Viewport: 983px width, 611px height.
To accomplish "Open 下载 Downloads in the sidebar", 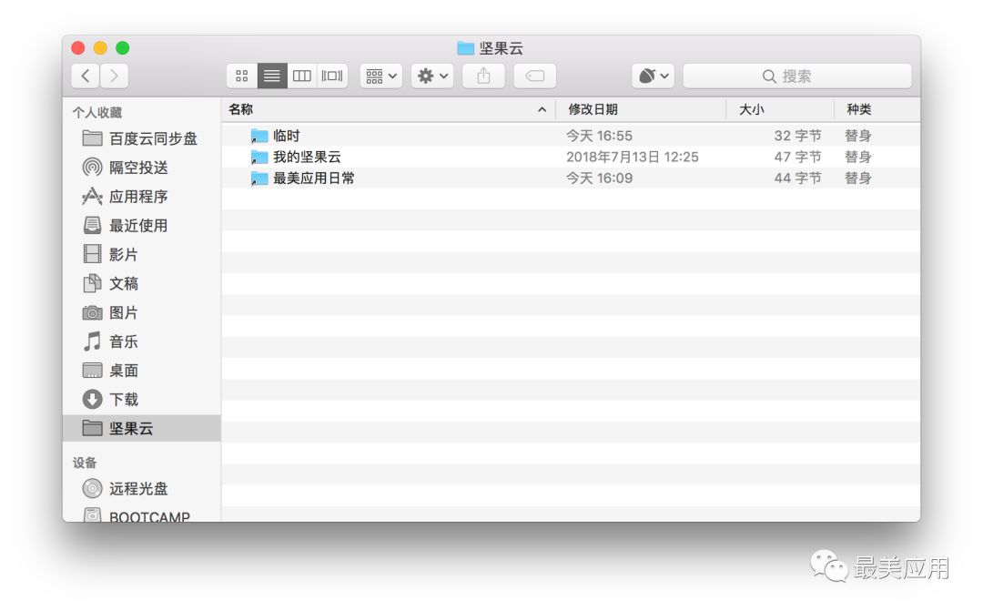I will click(x=142, y=399).
